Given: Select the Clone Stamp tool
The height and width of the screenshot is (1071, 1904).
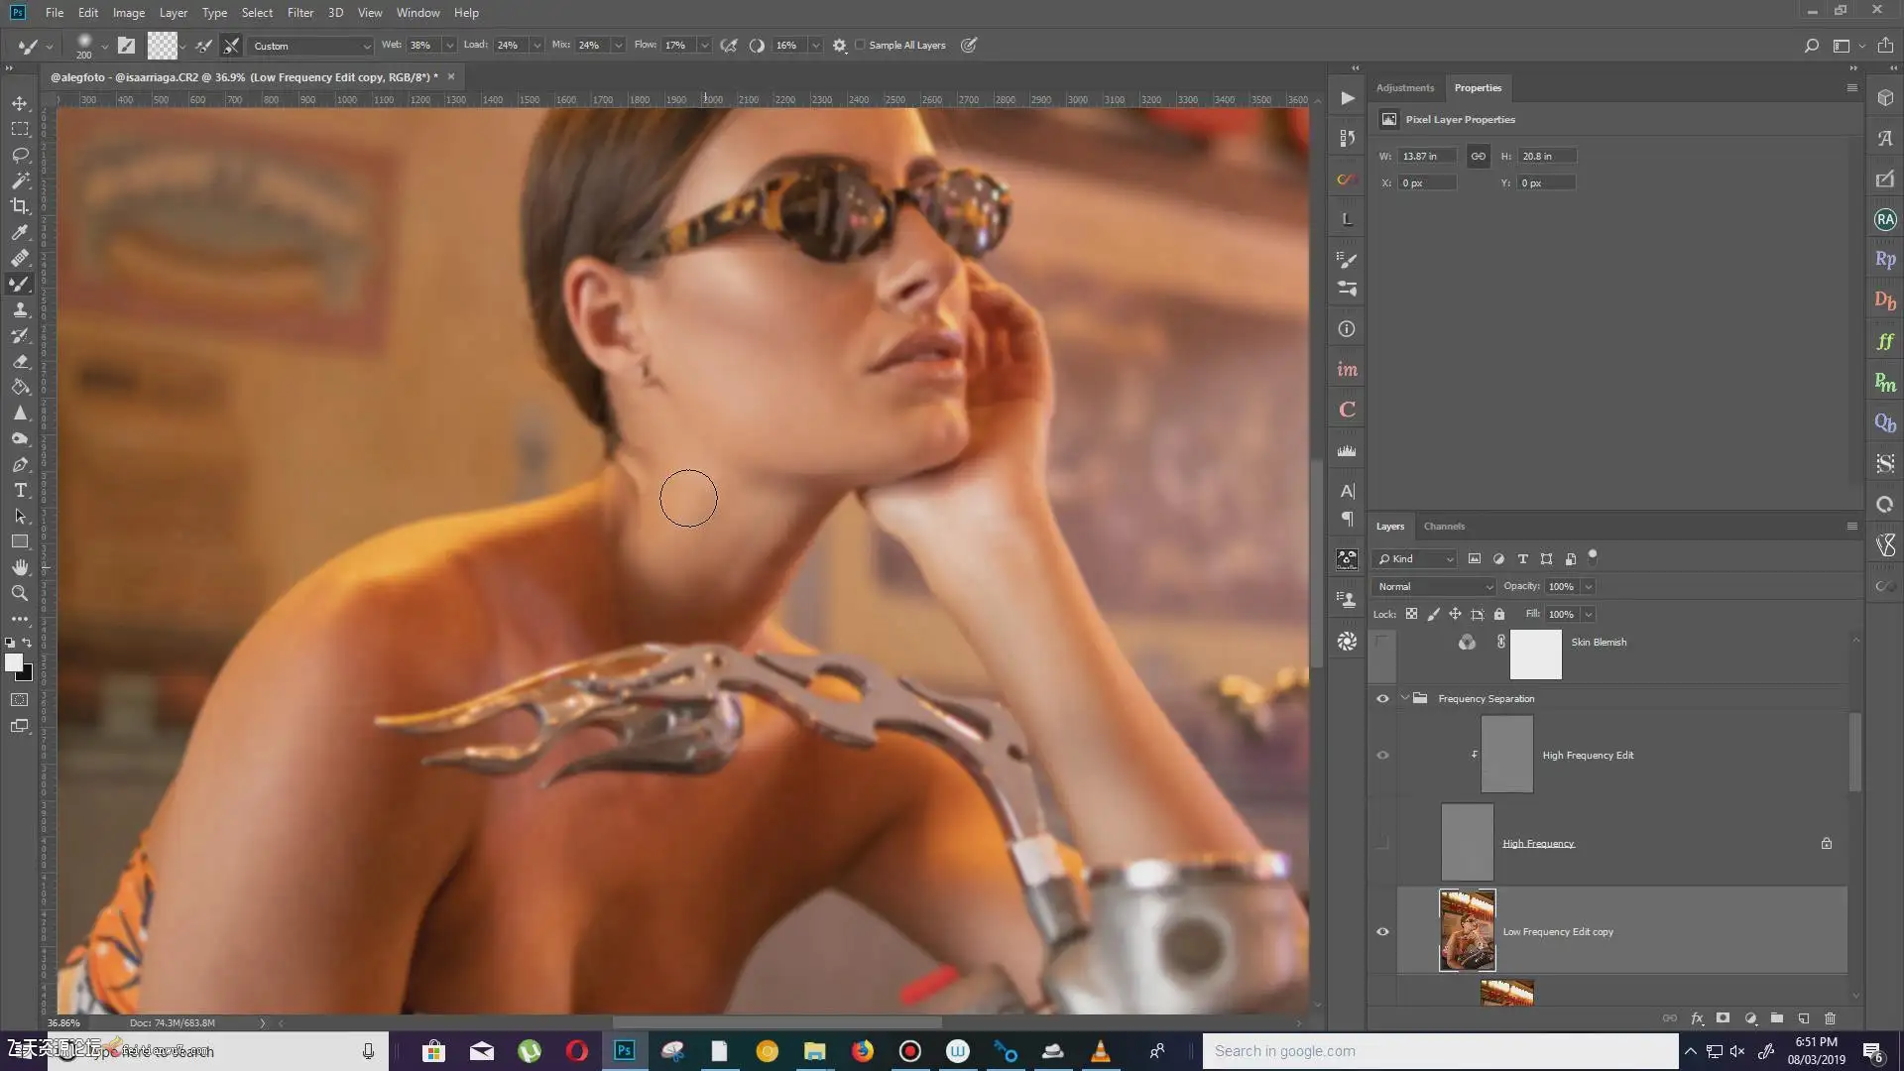Looking at the screenshot, I should (x=20, y=309).
